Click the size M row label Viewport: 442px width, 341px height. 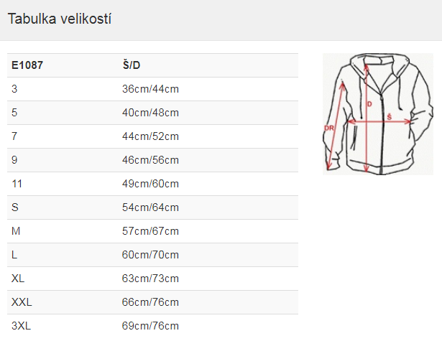[x=16, y=231]
